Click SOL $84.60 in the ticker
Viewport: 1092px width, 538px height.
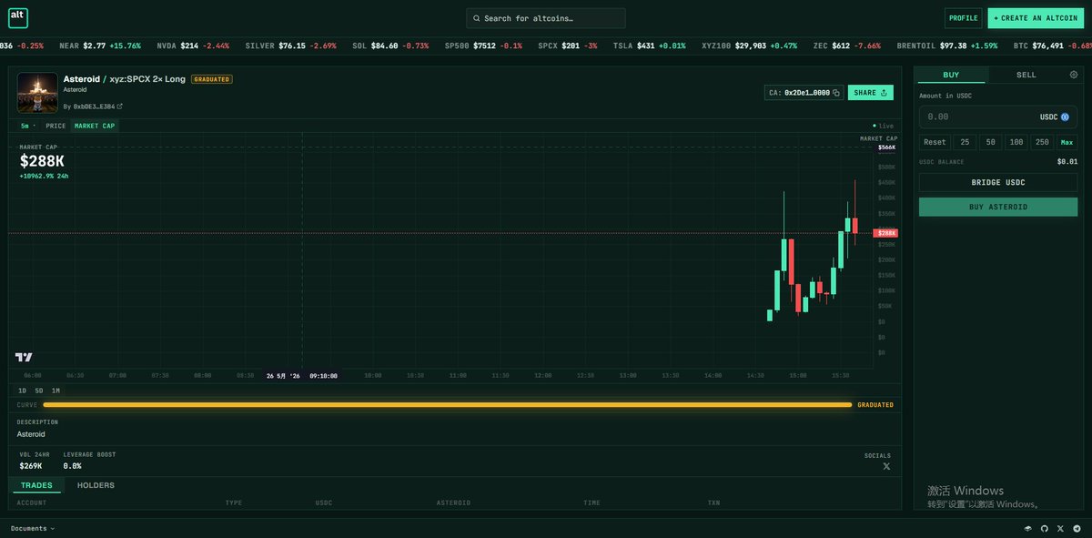[390, 46]
